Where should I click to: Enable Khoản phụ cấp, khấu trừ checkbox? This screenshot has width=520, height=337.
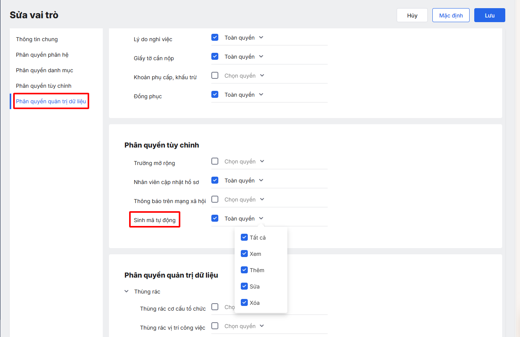215,76
